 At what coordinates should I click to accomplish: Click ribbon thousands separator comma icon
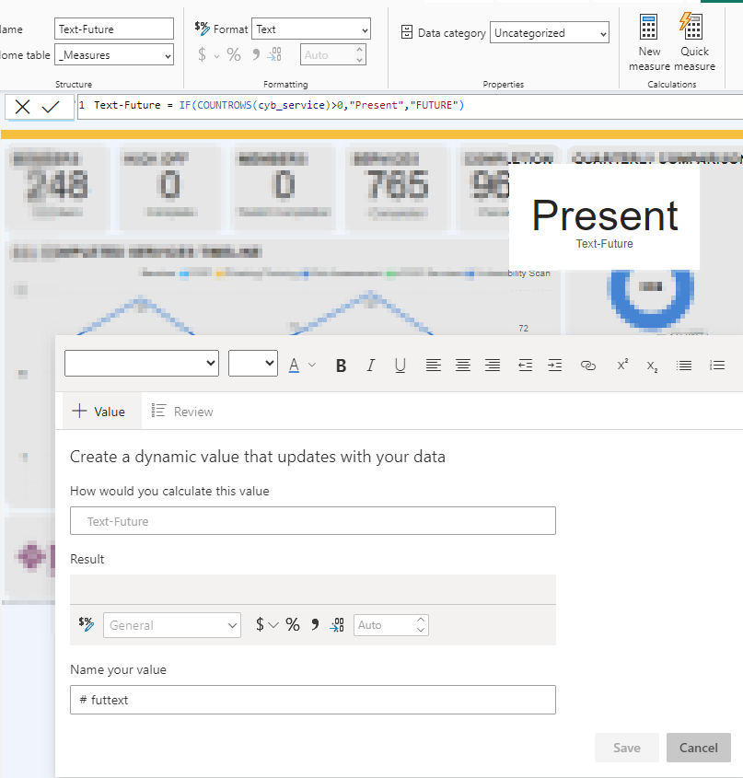pyautogui.click(x=256, y=54)
